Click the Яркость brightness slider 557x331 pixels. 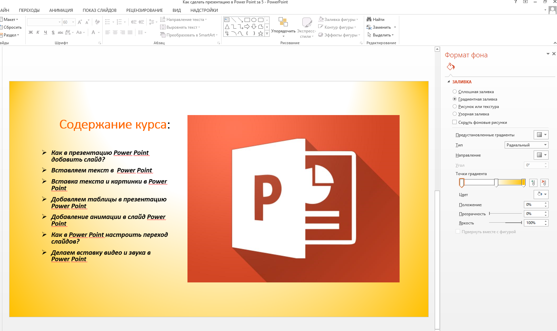(505, 223)
